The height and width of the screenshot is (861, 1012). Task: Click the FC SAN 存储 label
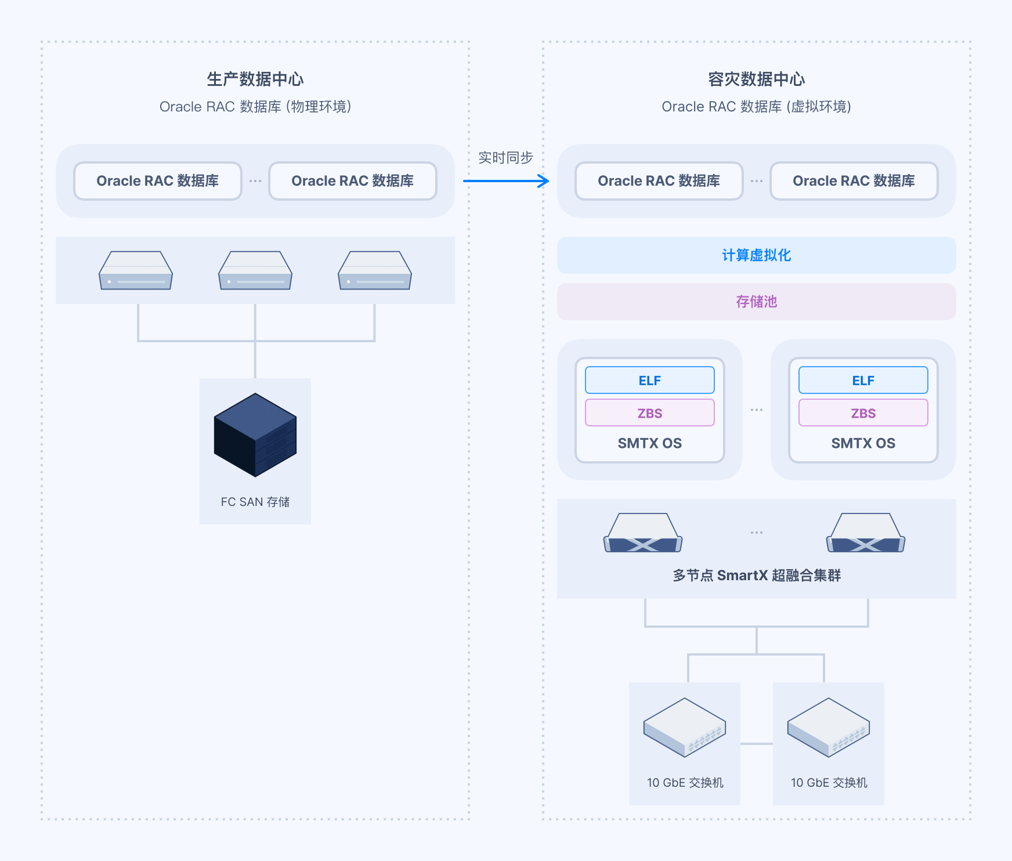click(255, 502)
